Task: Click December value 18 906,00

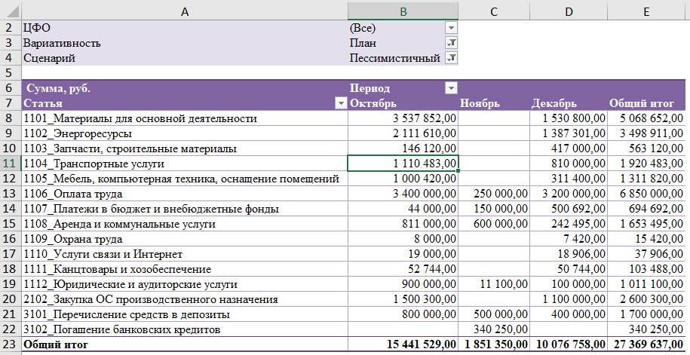Action: pyautogui.click(x=569, y=254)
